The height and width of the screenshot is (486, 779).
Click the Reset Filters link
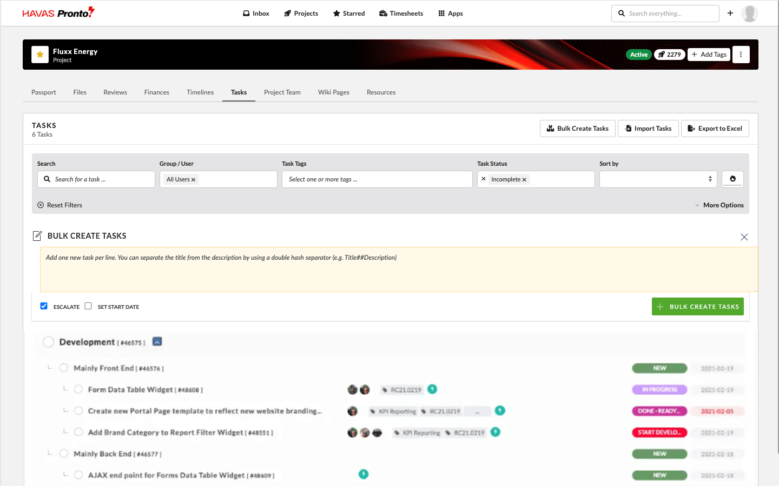[x=60, y=205]
